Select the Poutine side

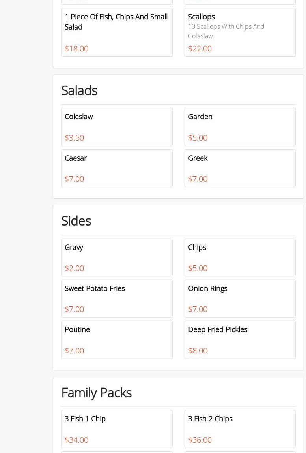(x=117, y=339)
